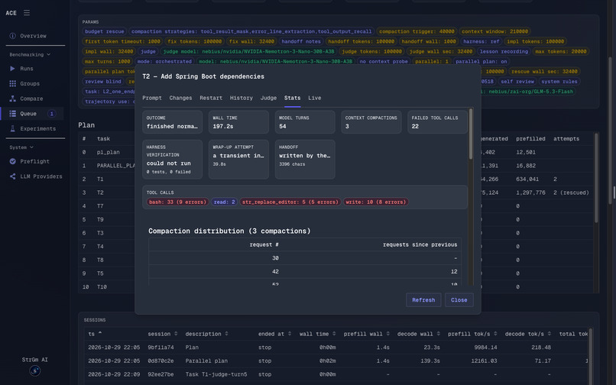This screenshot has height=385, width=616.
Task: Click the budget rescue param tag
Action: [x=105, y=31]
